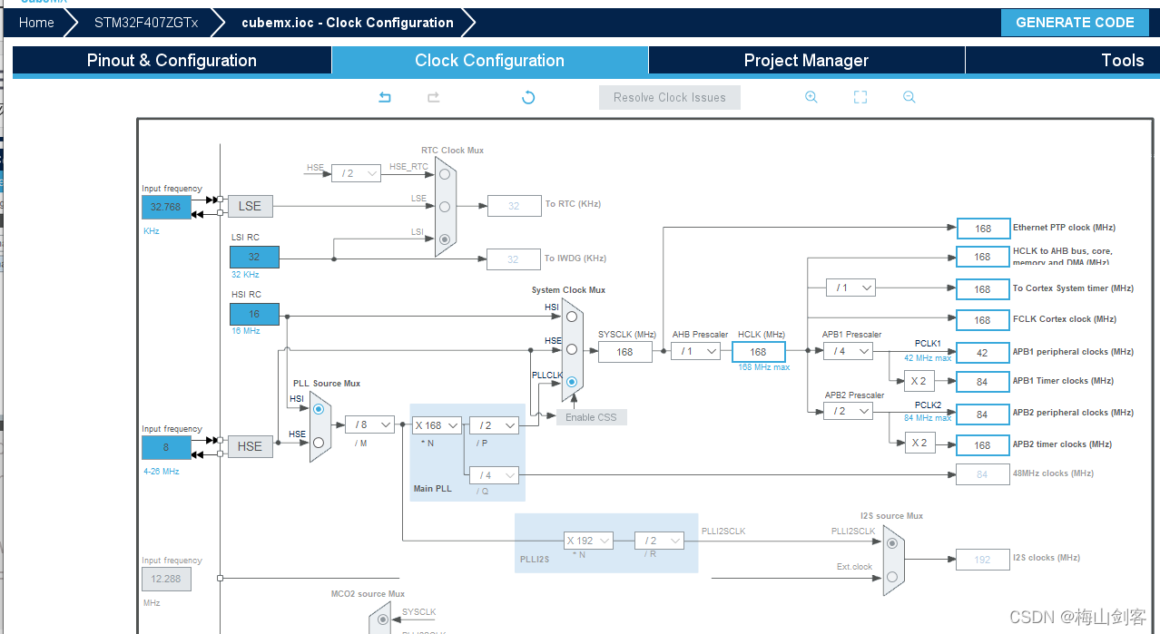Click APB2 timer clocks 168 field
Viewport: 1160px width, 634px height.
pyautogui.click(x=983, y=445)
